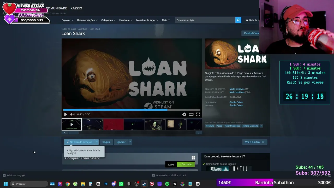Expand the Categorias store menu

coord(108,20)
